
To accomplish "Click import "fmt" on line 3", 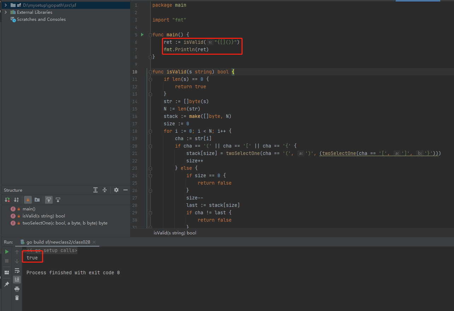I will (x=169, y=20).
